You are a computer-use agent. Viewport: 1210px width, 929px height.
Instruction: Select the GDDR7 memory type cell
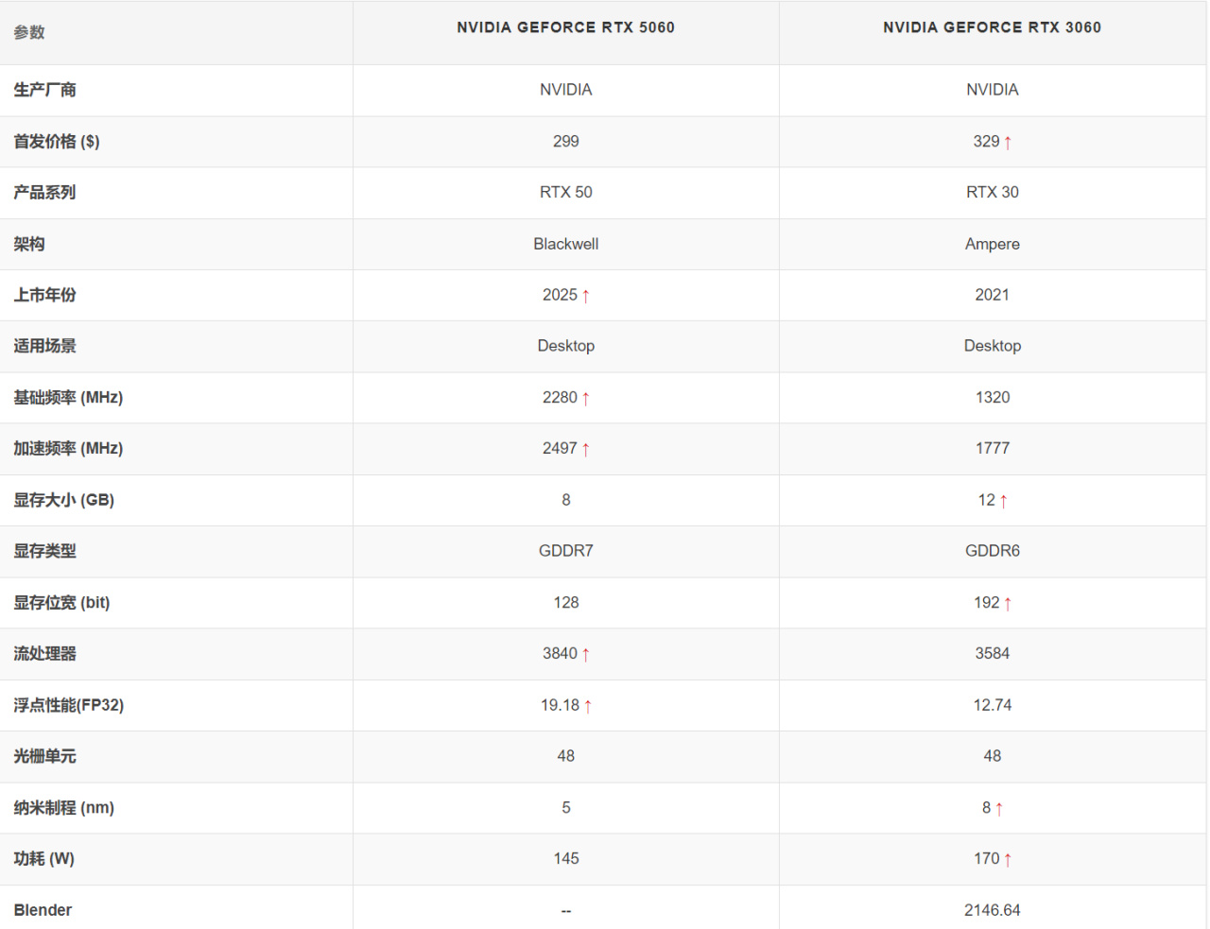pos(565,551)
